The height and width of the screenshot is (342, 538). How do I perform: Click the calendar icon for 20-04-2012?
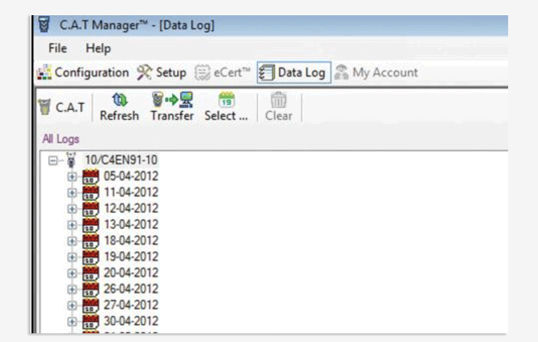[x=91, y=274]
